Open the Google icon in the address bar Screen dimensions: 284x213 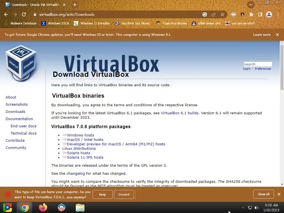click(205, 14)
